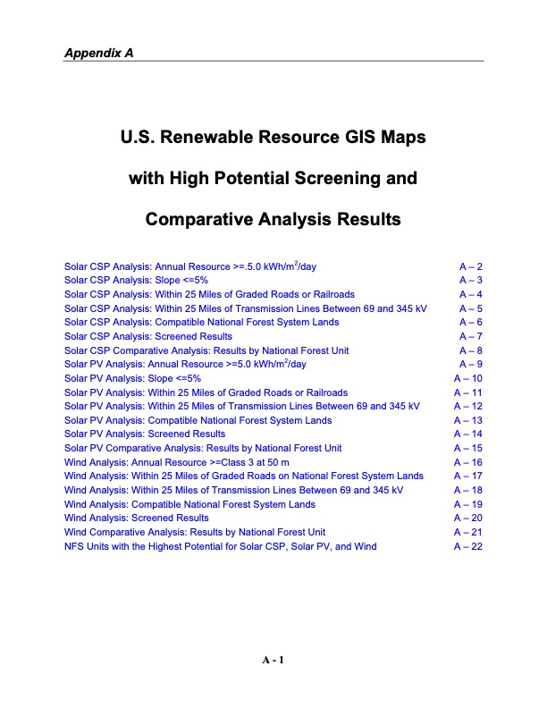Open Wind Analysis: Compatible National Forest System Lands
Viewport: 547px width, 708px height.
[189, 504]
